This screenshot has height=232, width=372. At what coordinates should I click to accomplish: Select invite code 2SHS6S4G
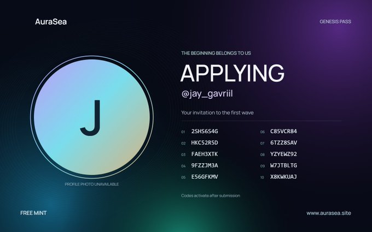(205, 132)
